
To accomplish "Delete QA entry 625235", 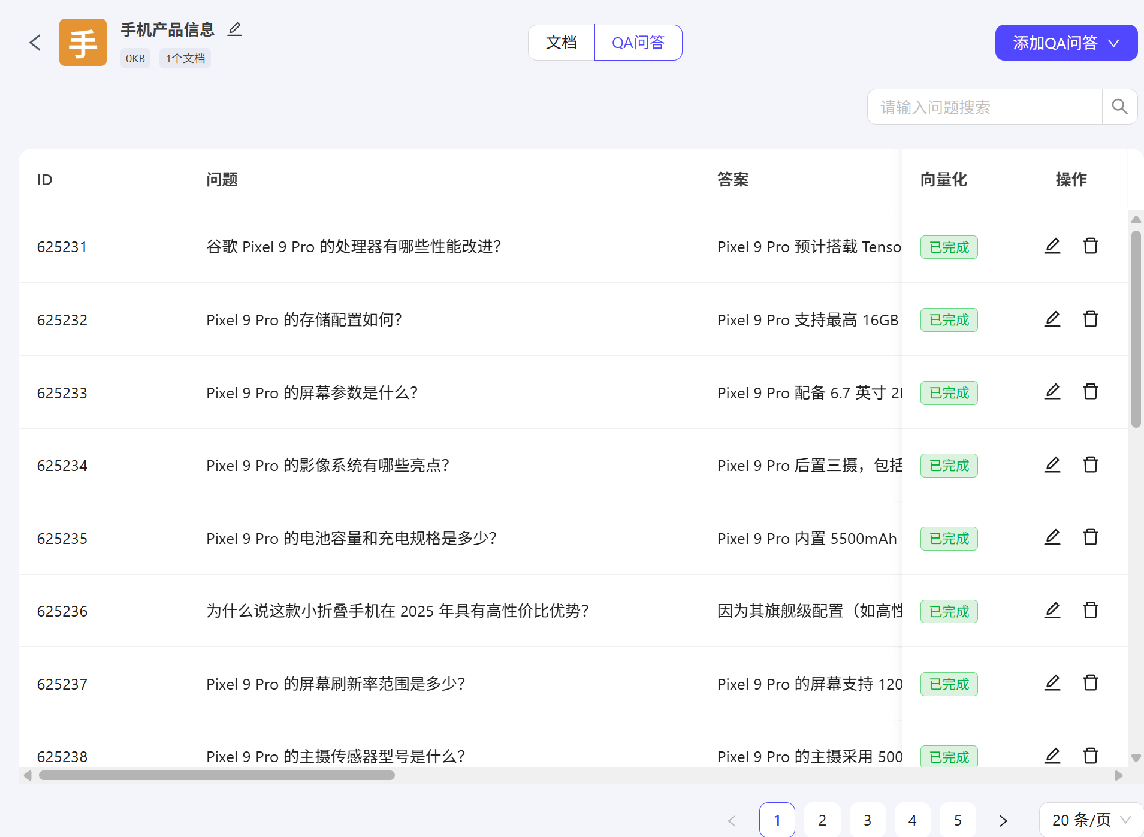I will coord(1091,537).
